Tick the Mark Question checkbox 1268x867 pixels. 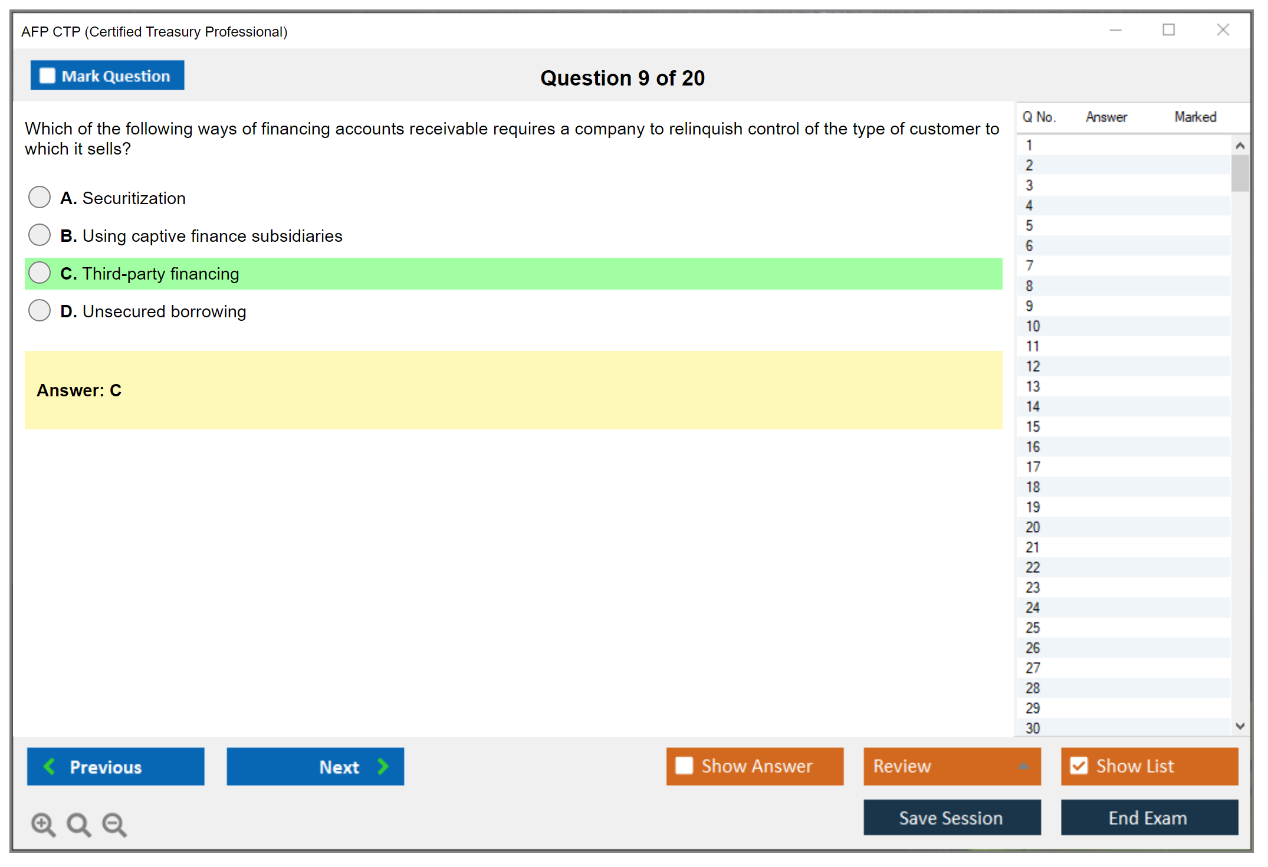[47, 75]
